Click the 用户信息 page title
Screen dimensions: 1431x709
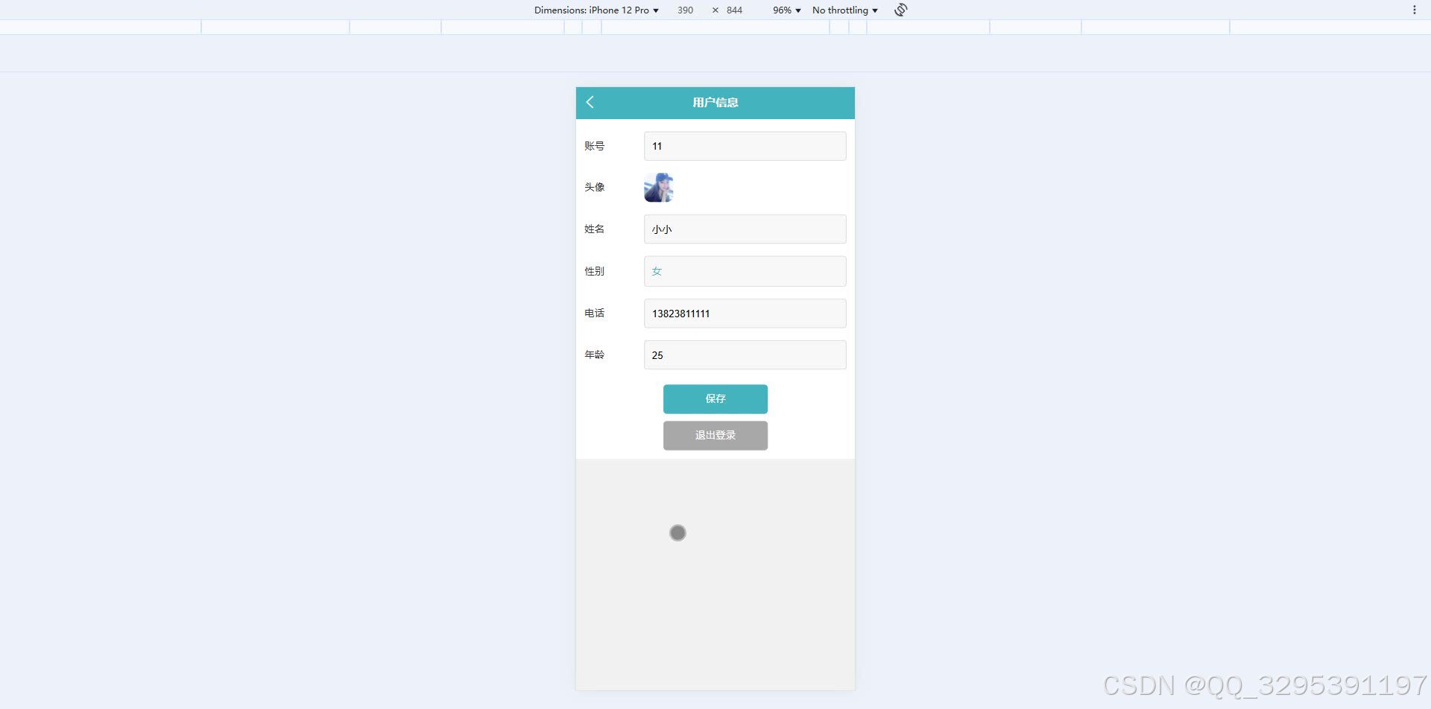[x=715, y=102]
